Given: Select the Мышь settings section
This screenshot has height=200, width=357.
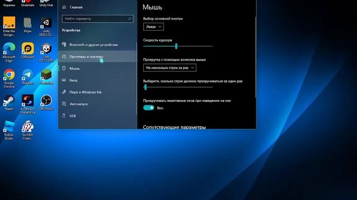Looking at the screenshot, I should pyautogui.click(x=98, y=68).
